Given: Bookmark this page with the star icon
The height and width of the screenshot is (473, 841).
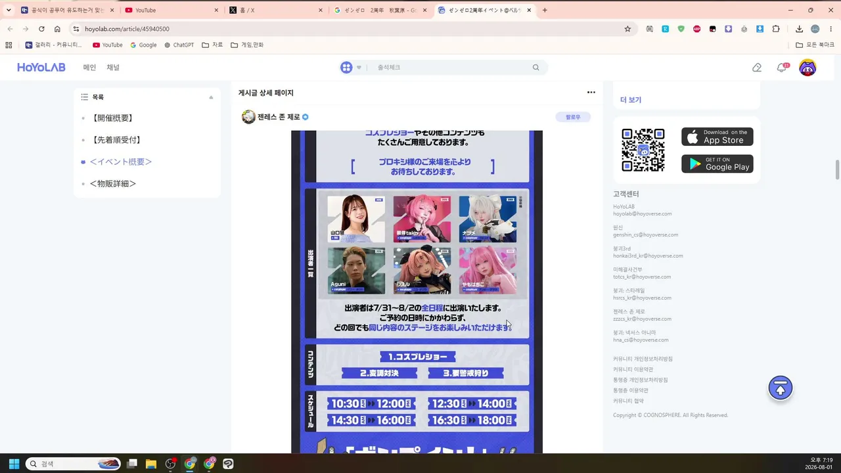Looking at the screenshot, I should click(x=627, y=29).
